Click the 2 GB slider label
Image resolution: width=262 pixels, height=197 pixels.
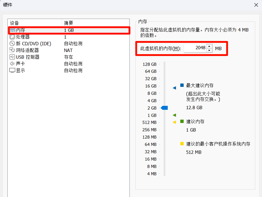pos(152,108)
